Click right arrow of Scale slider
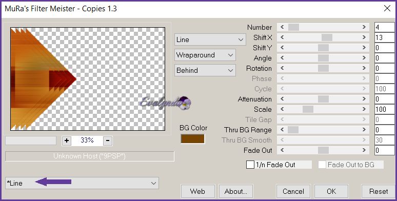397x201 pixels. click(364, 109)
